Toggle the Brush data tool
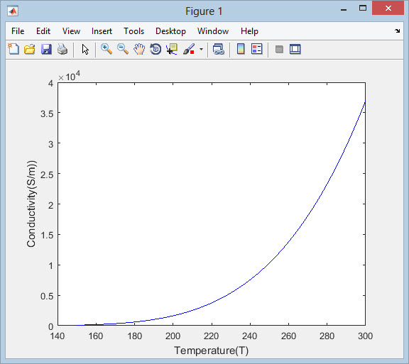 pyautogui.click(x=189, y=49)
